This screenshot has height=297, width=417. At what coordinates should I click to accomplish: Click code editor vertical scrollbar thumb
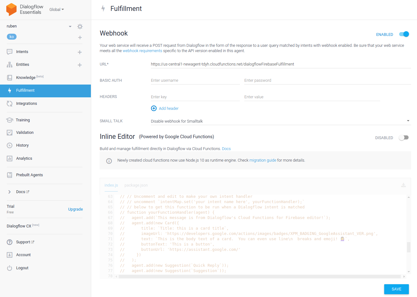[409, 247]
